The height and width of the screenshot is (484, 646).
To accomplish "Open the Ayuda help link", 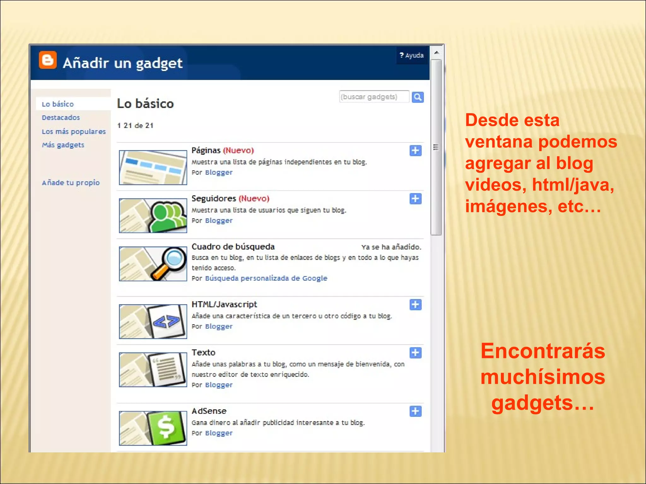I will tap(412, 55).
